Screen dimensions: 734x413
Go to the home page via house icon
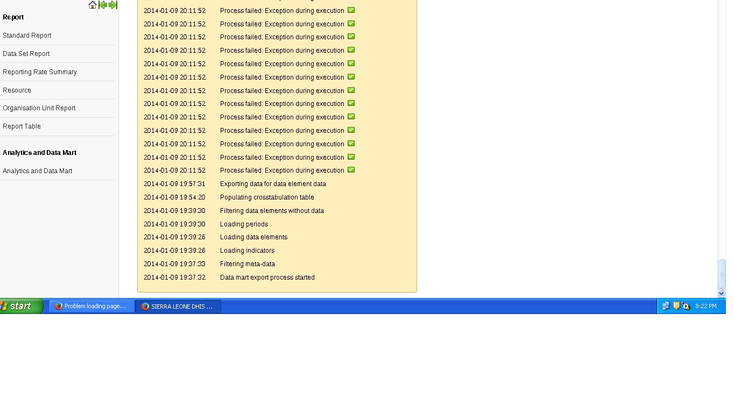[93, 5]
